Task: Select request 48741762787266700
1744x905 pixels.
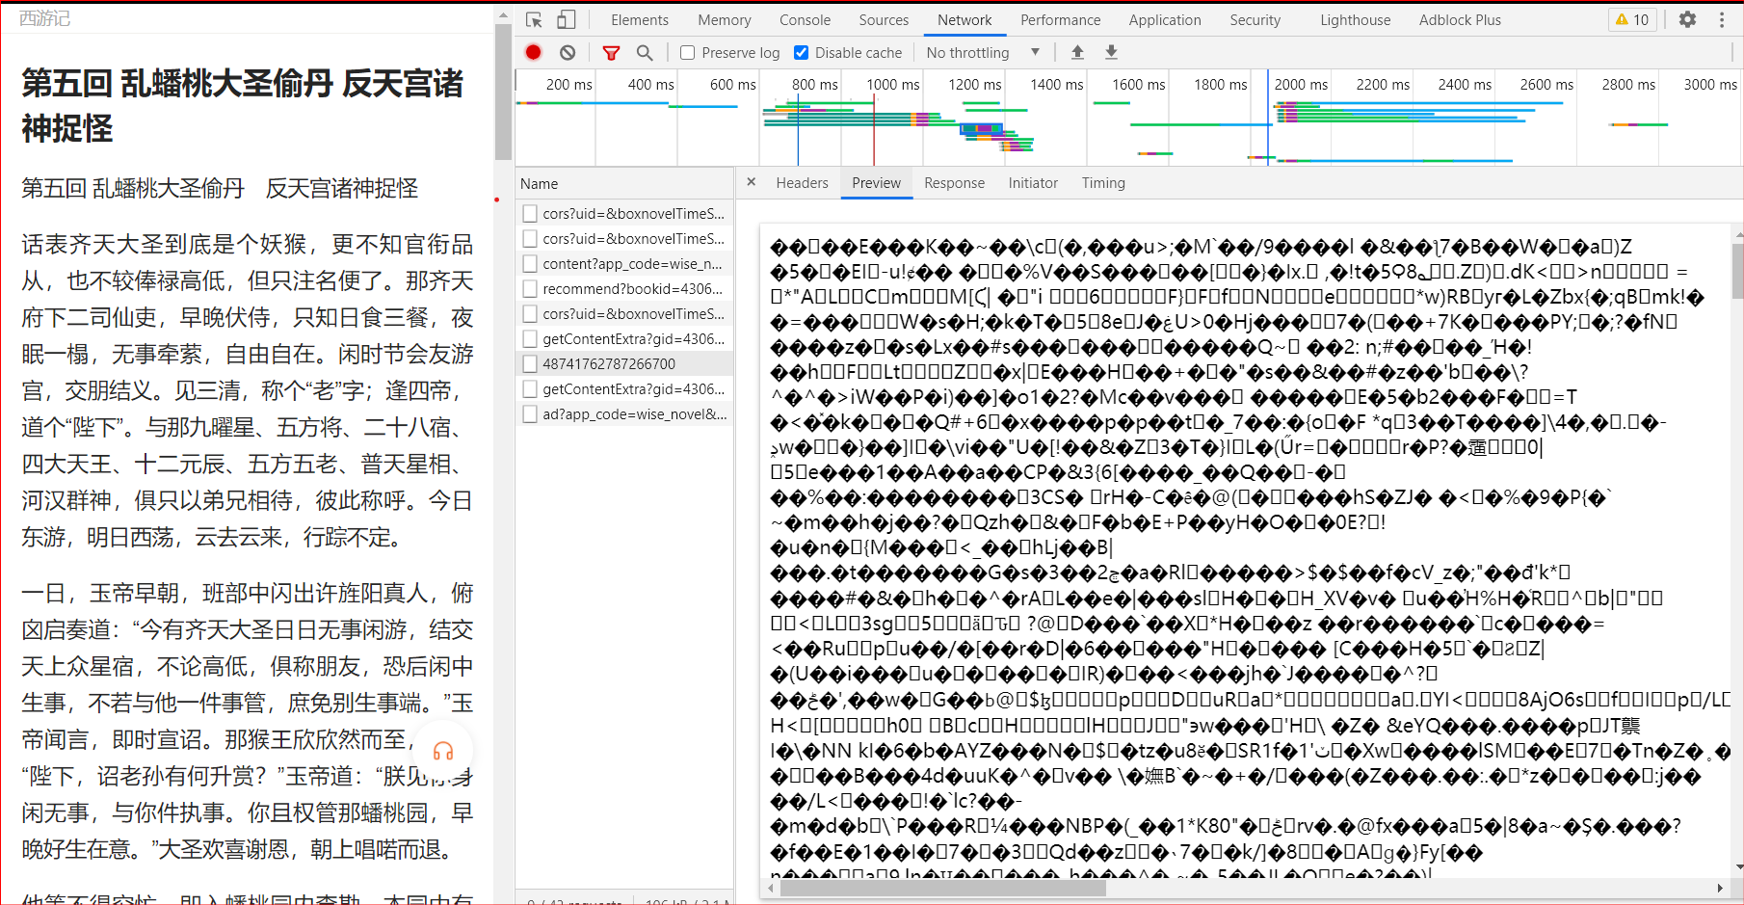Action: [x=624, y=363]
